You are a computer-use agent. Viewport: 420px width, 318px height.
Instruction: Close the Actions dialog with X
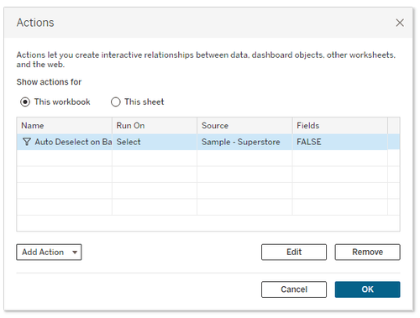(400, 23)
